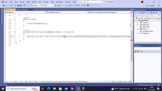Click Sync with Active Document icon

151,13
